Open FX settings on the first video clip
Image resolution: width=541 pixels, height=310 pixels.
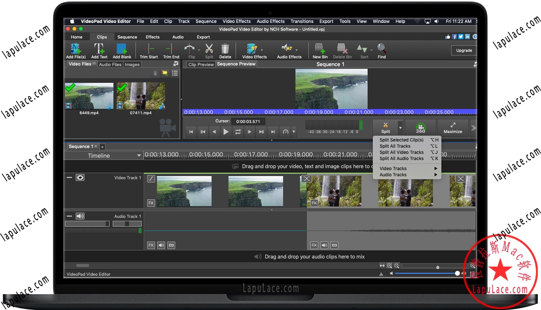[x=151, y=203]
